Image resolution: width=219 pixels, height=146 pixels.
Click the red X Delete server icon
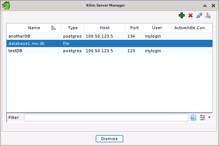coord(190,15)
